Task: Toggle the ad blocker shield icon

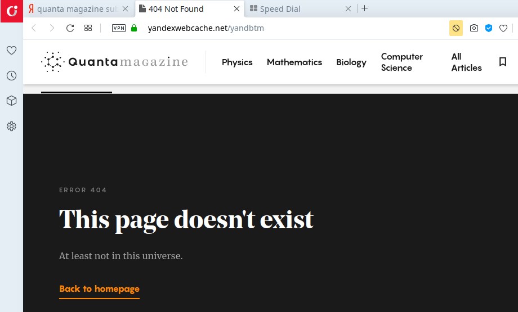Action: coord(489,28)
